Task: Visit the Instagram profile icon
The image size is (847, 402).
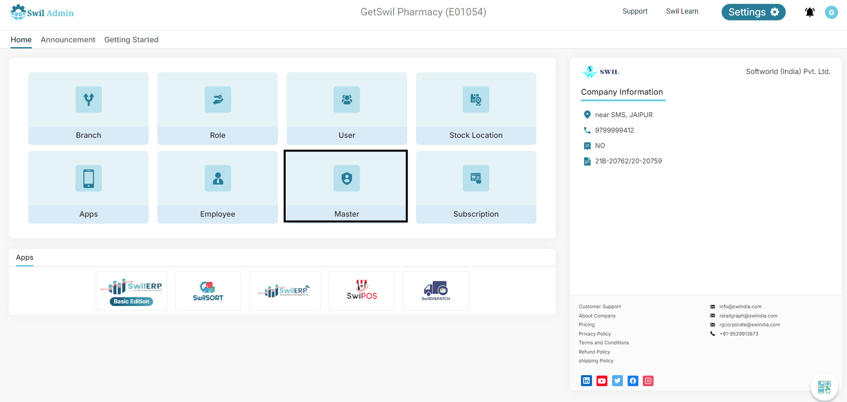Action: coord(648,380)
